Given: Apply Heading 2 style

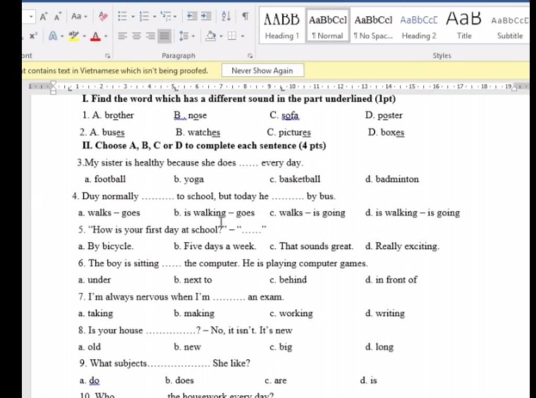Looking at the screenshot, I should [419, 26].
